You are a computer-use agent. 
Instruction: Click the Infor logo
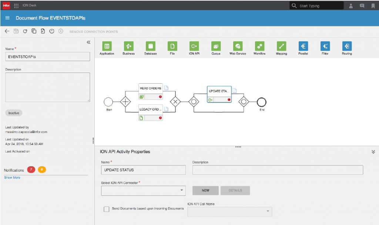click(x=6, y=5)
